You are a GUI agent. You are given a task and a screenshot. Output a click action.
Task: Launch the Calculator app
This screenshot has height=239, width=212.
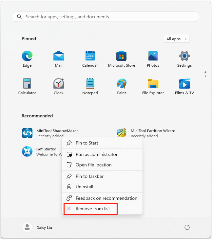click(x=27, y=84)
